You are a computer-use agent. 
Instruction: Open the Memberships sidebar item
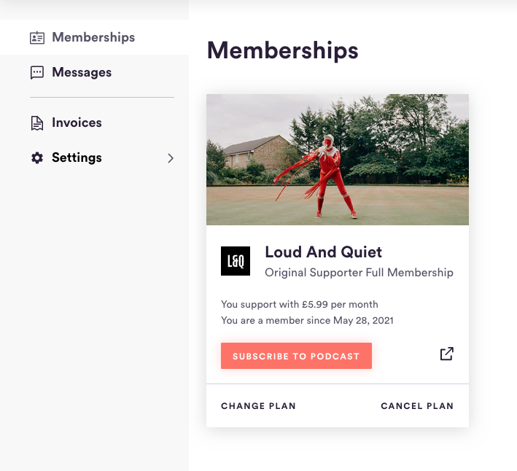pos(94,37)
